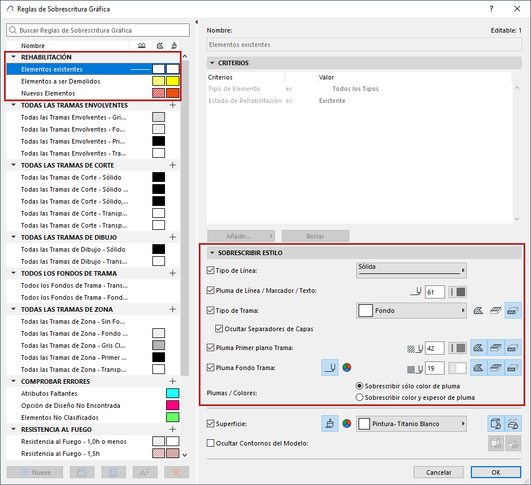The image size is (531, 485).
Task: Toggle cut fill icon in Pluma Primer plano Trama row
Action: [x=513, y=348]
